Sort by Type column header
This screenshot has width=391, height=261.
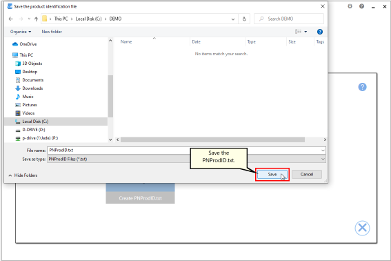pos(251,41)
